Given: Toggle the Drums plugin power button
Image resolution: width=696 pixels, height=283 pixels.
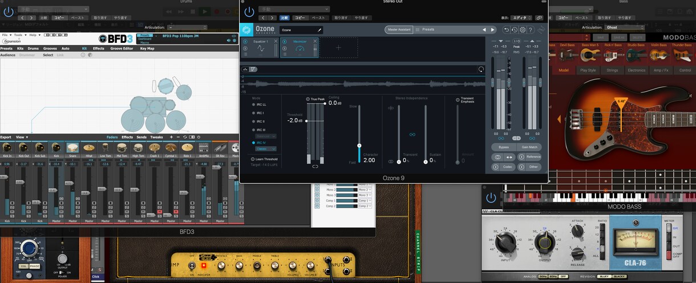Looking at the screenshot, I should (x=8, y=12).
